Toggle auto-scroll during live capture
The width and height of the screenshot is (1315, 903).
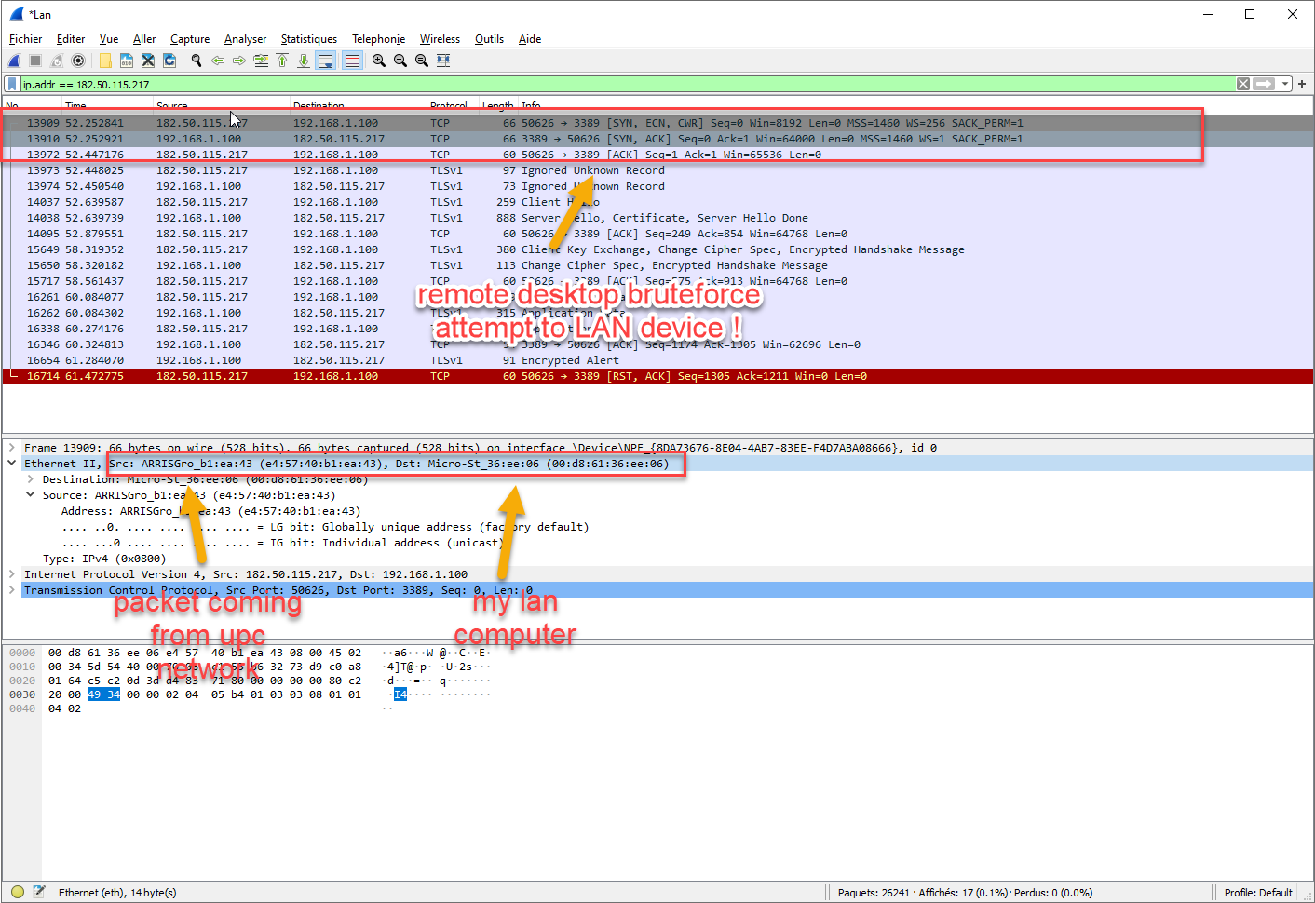(326, 60)
